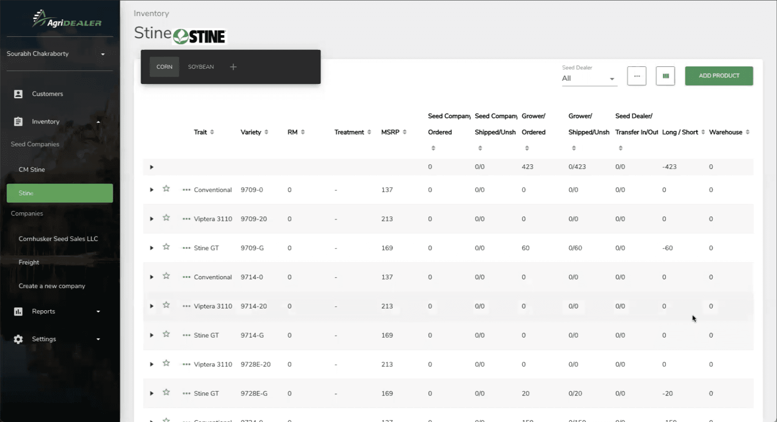Image resolution: width=777 pixels, height=422 pixels.
Task: Open the Customers section in the sidebar
Action: pyautogui.click(x=47, y=94)
